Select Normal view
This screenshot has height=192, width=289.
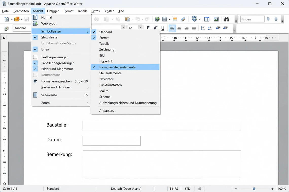pyautogui.click(x=61, y=17)
